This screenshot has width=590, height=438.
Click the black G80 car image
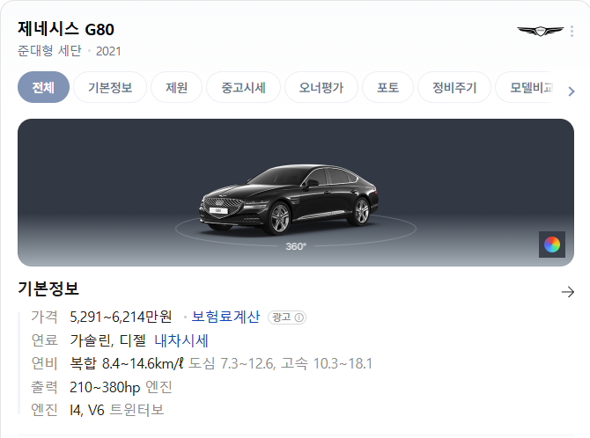click(x=289, y=200)
